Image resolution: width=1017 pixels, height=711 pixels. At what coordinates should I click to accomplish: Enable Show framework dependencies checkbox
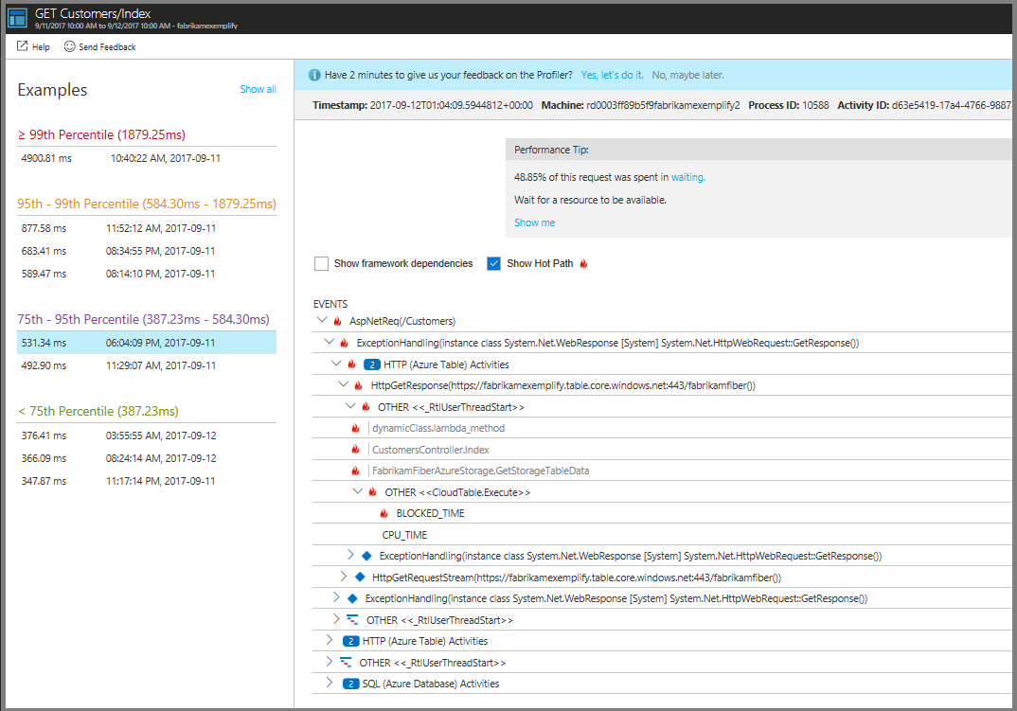[321, 263]
